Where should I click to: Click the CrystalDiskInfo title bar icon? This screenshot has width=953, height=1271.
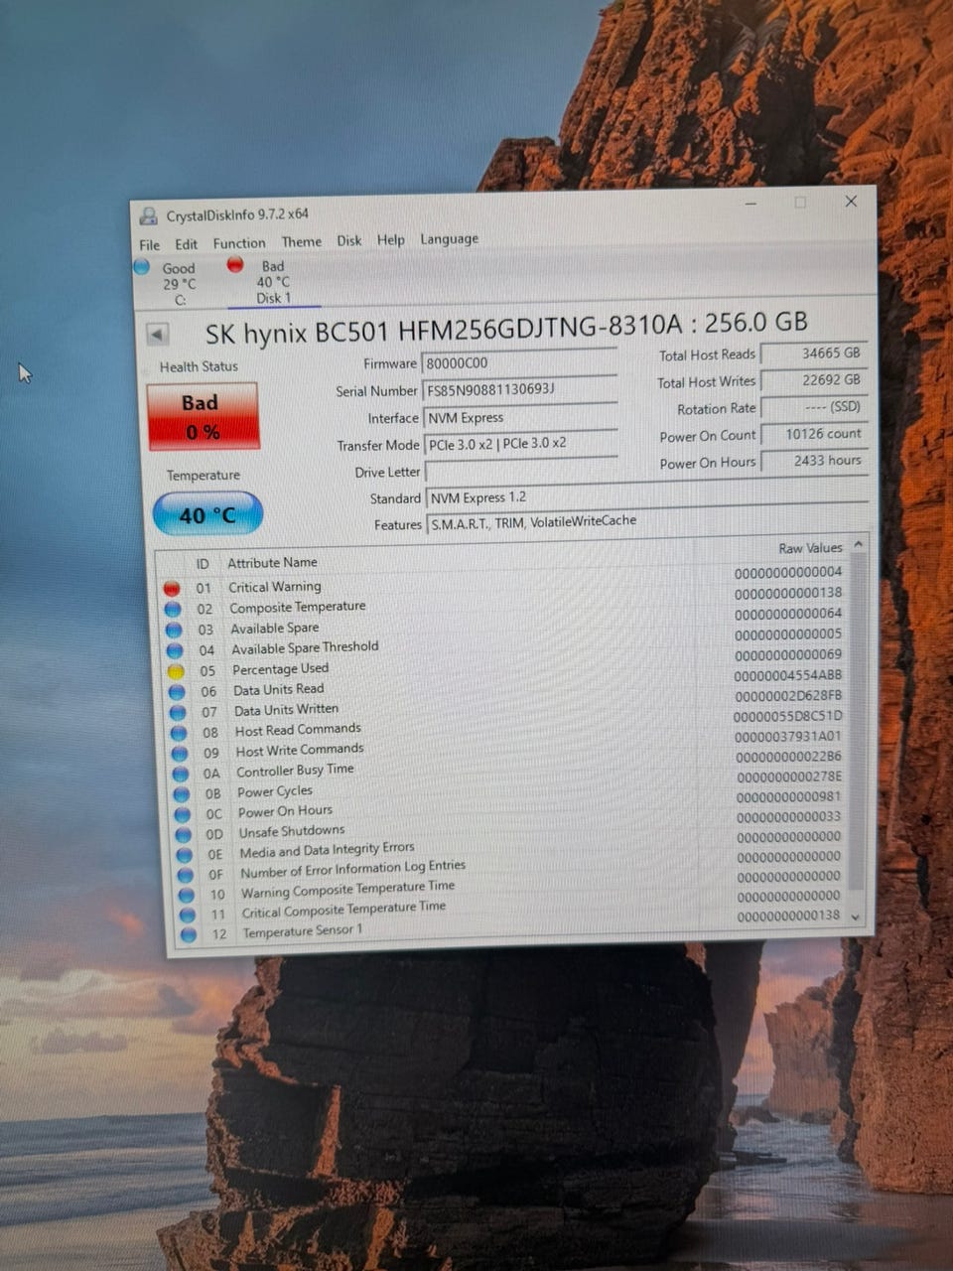149,215
